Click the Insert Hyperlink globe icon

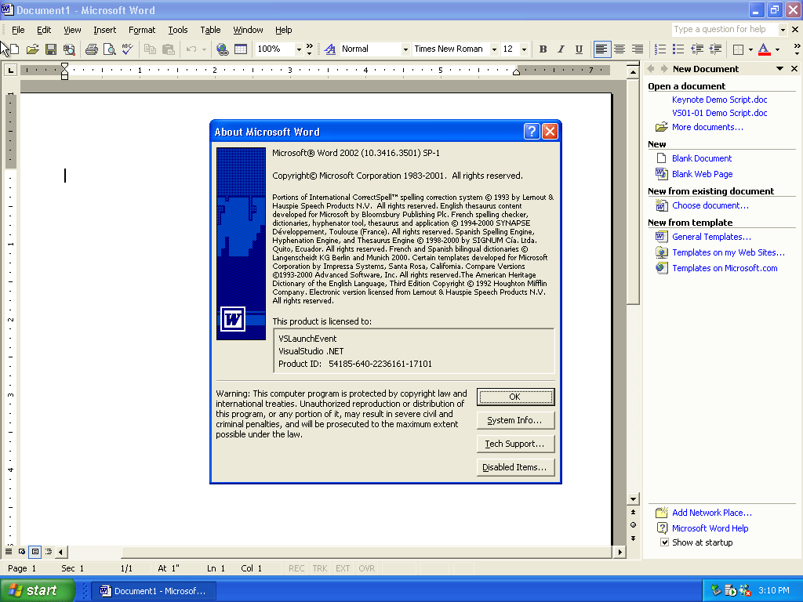[222, 49]
